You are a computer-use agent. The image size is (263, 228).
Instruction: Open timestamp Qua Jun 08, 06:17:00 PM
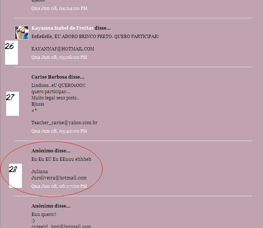point(59,186)
